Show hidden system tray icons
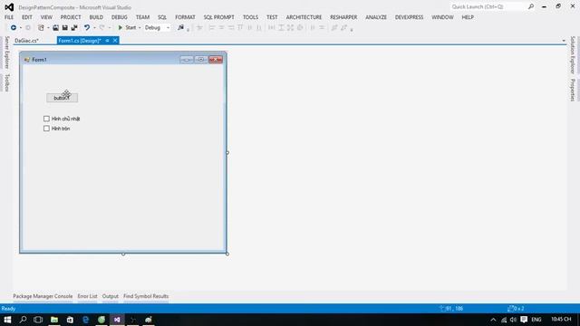The height and width of the screenshot is (326, 580). (x=493, y=320)
